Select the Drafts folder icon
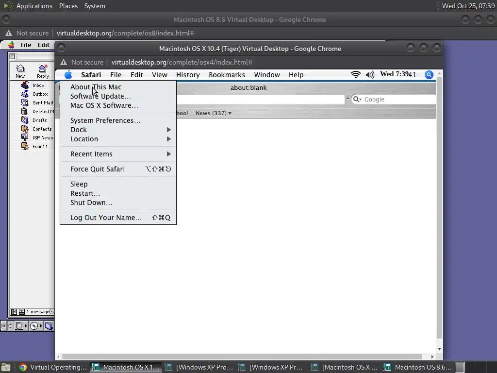The height and width of the screenshot is (373, 497). tap(25, 120)
